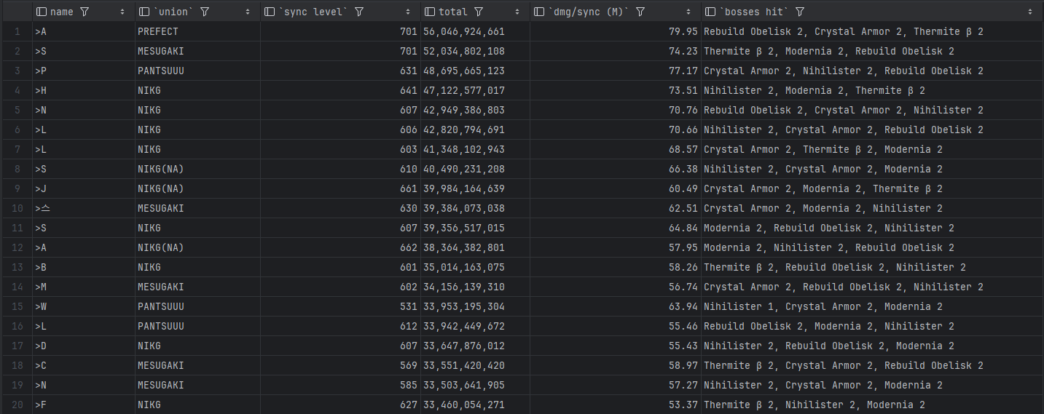Click the total value 41,348,102,943
This screenshot has width=1044, height=414.
coord(463,150)
